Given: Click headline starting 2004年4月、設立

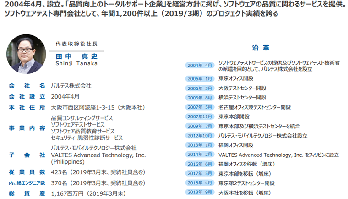Looking at the screenshot, I should 175,4.
